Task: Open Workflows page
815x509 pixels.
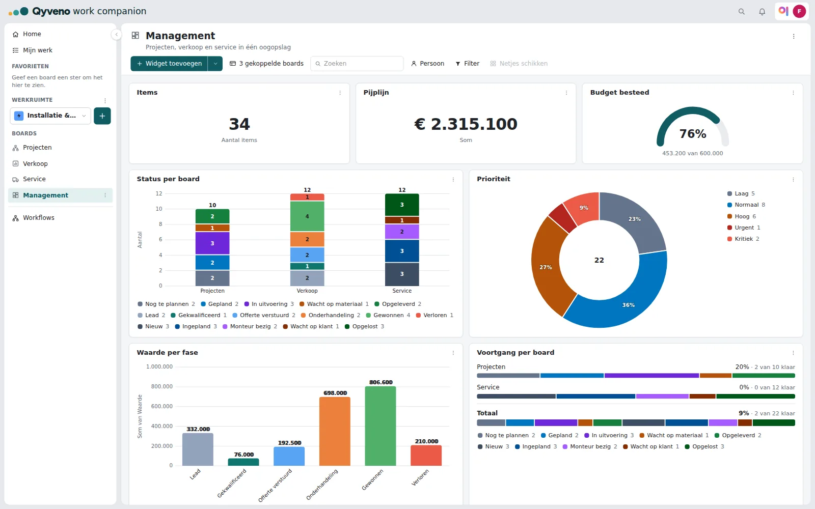Action: point(60,218)
